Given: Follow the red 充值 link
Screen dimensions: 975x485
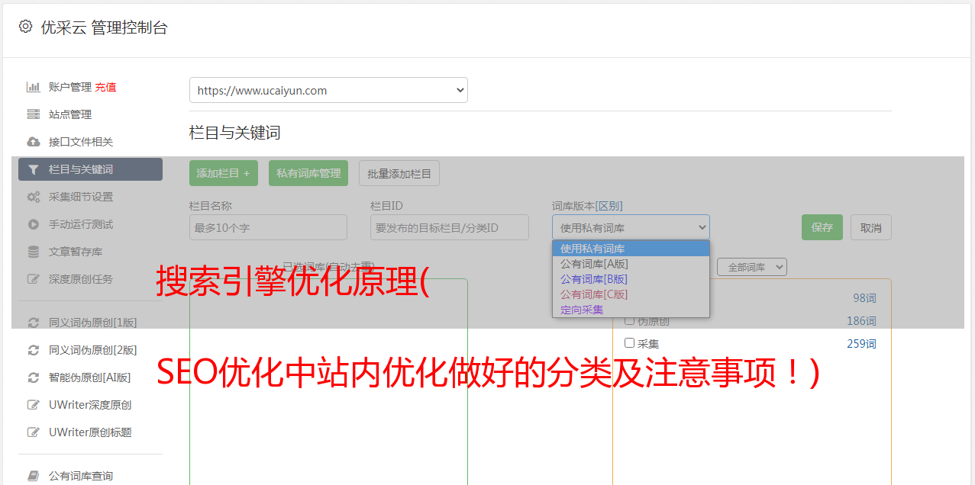Looking at the screenshot, I should click(105, 87).
